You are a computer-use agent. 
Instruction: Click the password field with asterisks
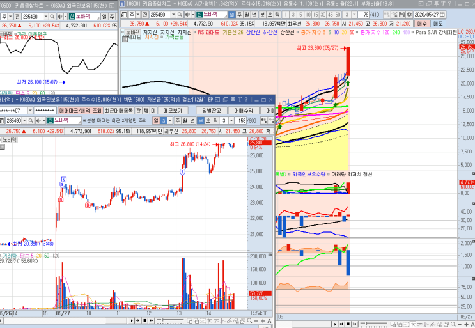pyautogui.click(x=45, y=111)
